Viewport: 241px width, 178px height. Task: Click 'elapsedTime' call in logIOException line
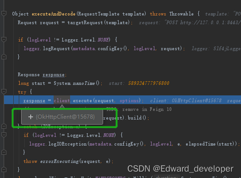[x=200, y=144]
